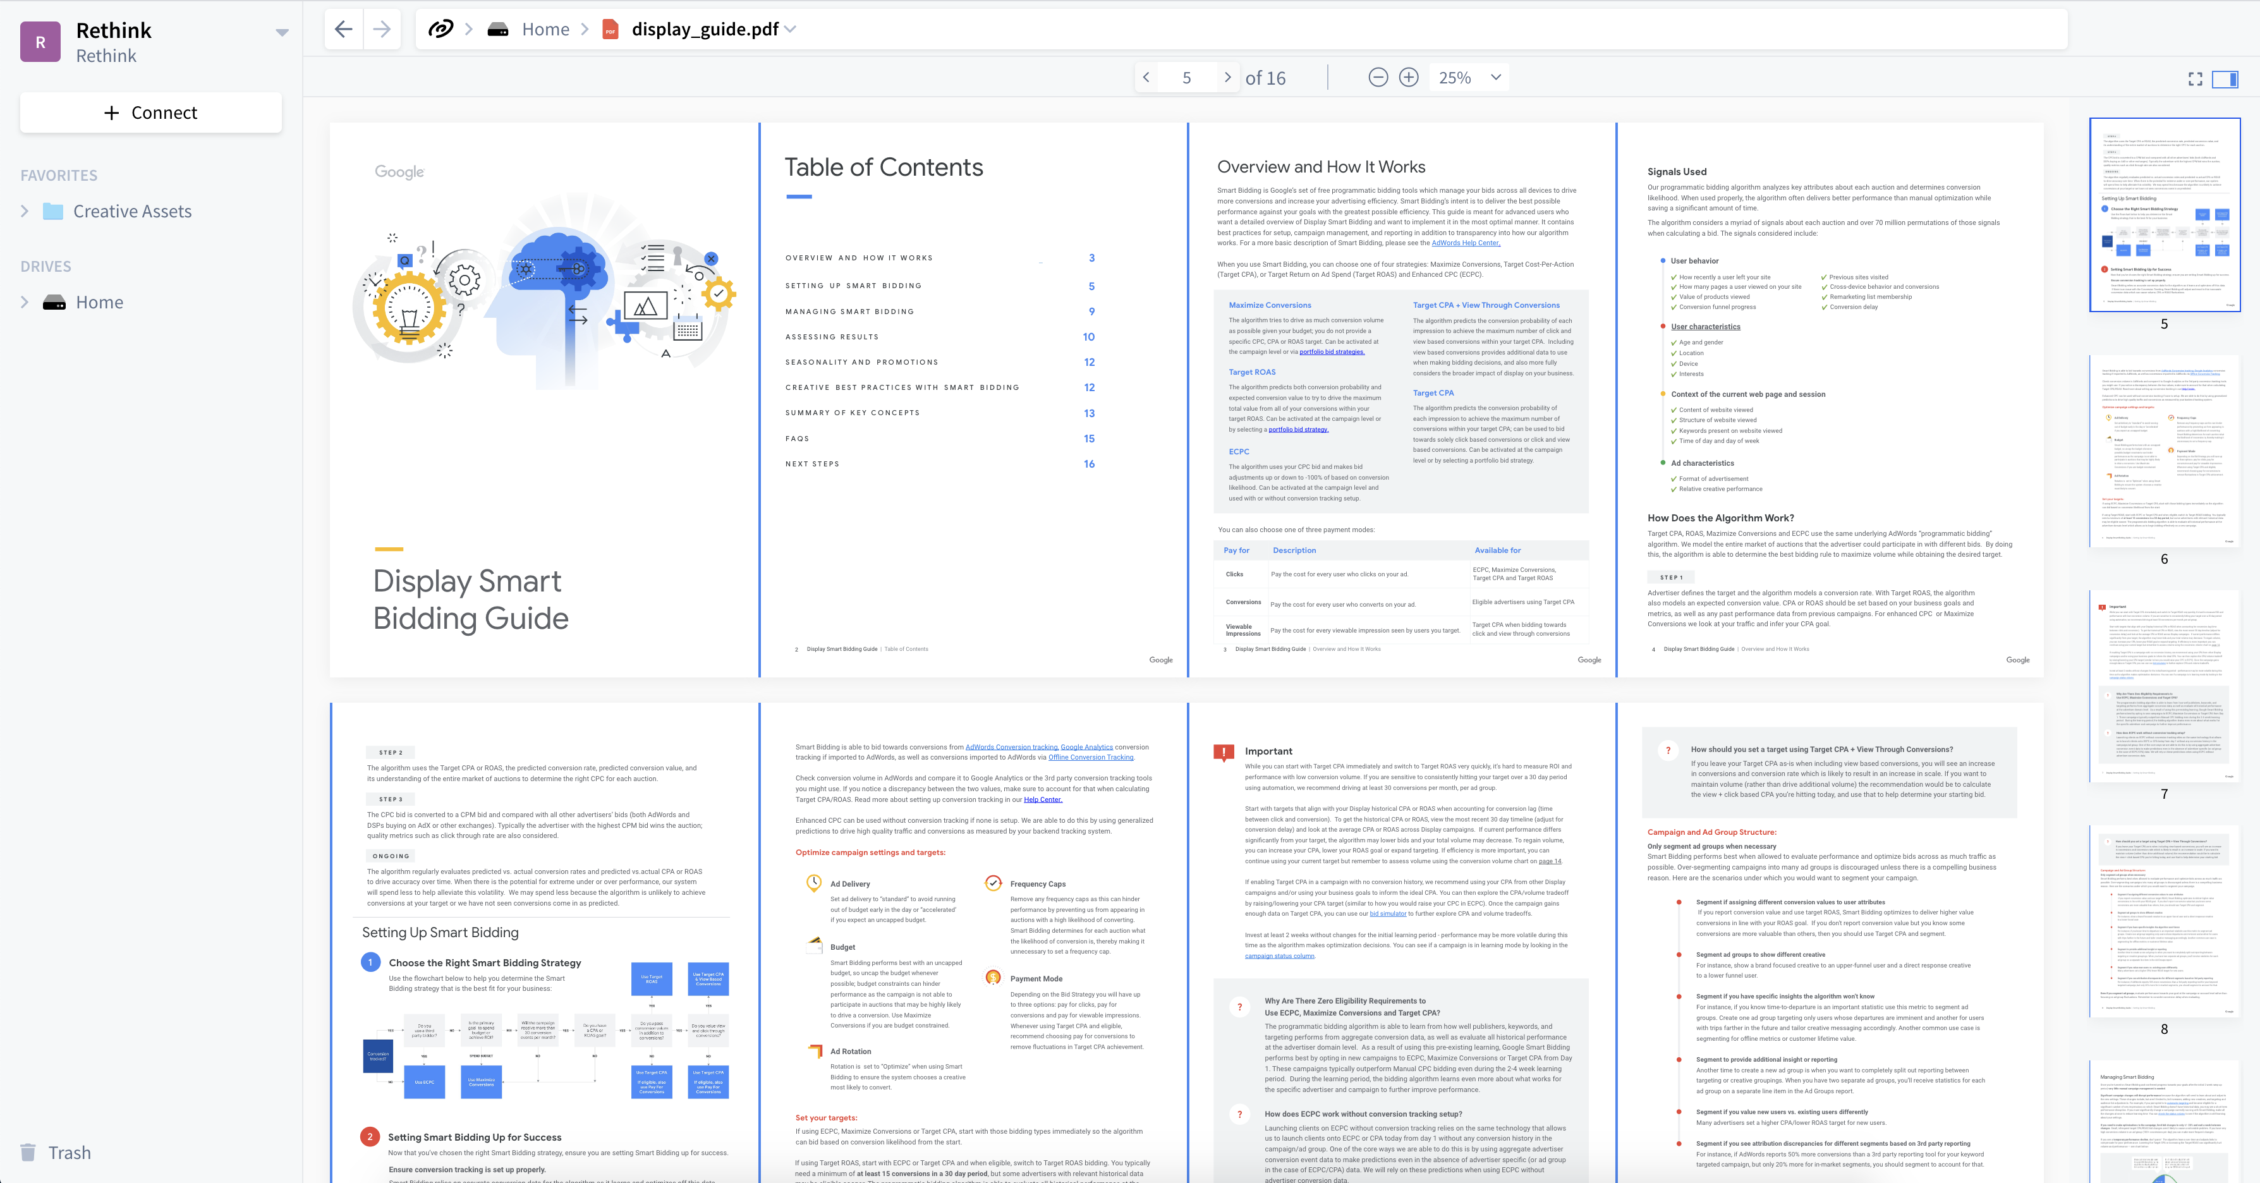The width and height of the screenshot is (2260, 1183).
Task: Click 'FAQs' contents entry
Action: (x=798, y=439)
